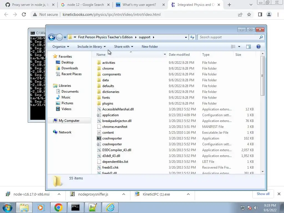Screen dimensions: 284x213
Task: Open menu for node-v16.17.0-x86.msi download
Action: point(59,194)
